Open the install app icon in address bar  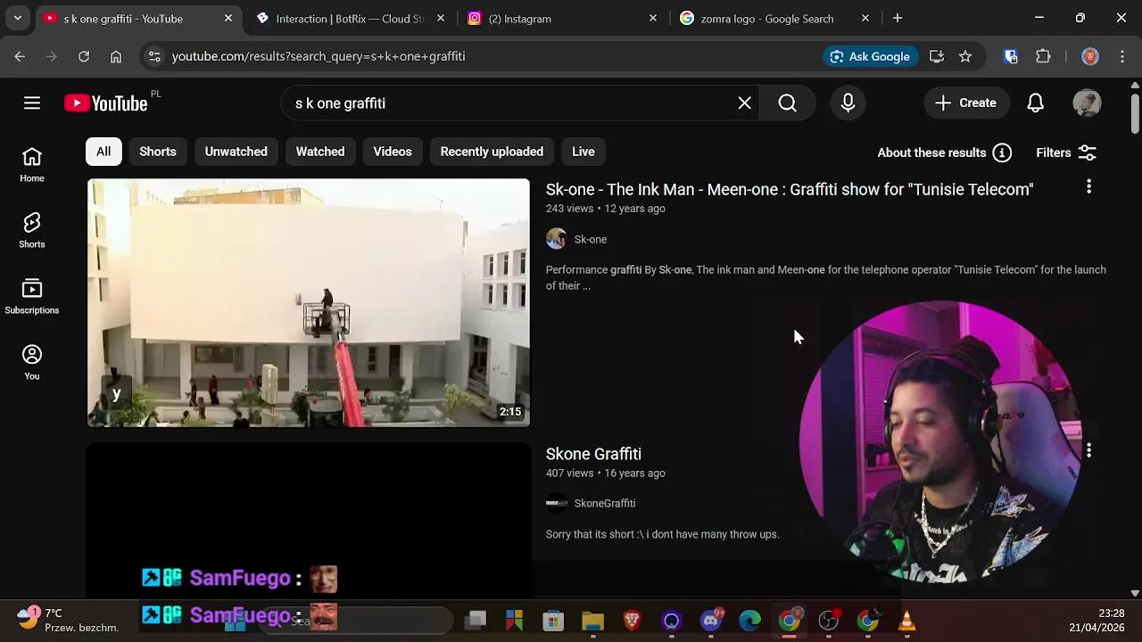pos(937,56)
